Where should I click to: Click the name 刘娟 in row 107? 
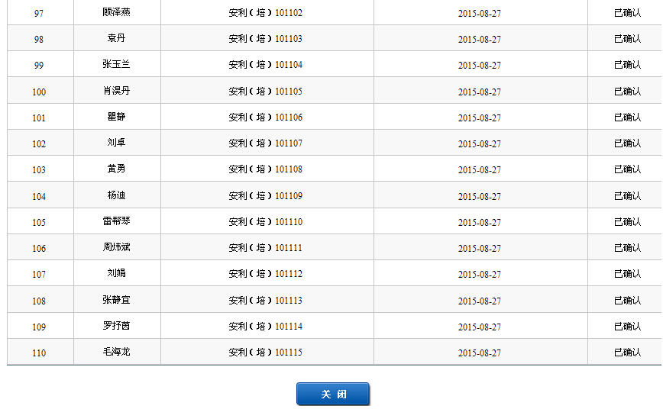pyautogui.click(x=116, y=274)
